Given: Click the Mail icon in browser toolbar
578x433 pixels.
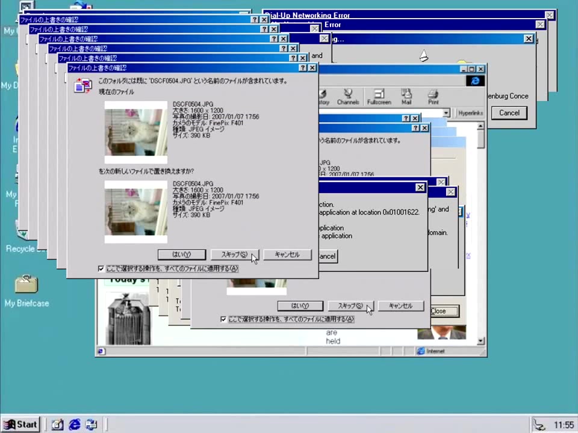Looking at the screenshot, I should 406,96.
